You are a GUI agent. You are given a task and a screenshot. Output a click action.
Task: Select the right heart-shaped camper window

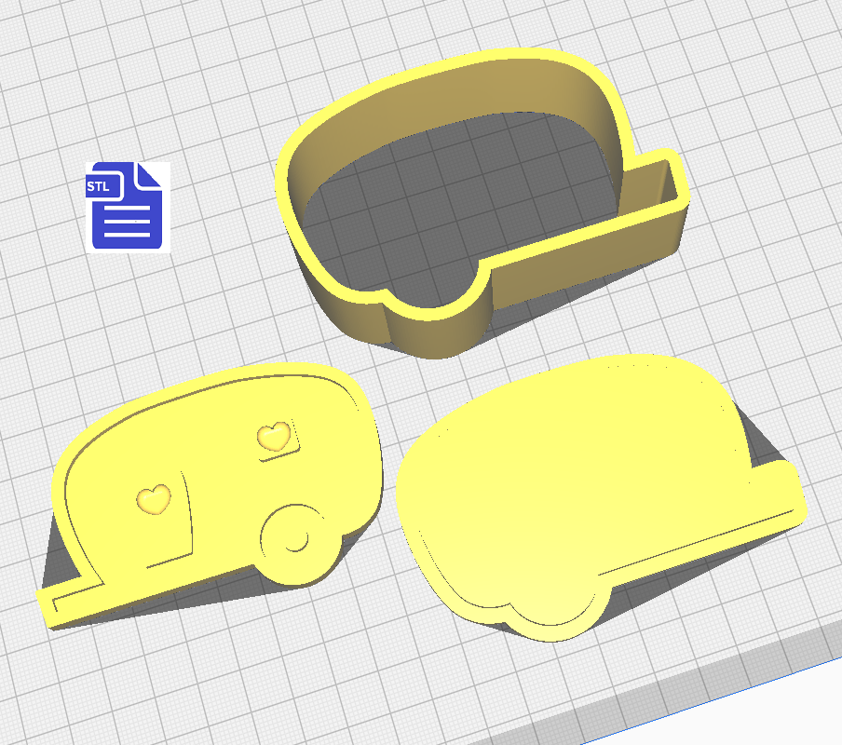point(274,435)
